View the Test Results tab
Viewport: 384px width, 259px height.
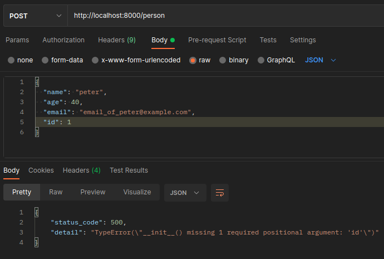[129, 170]
